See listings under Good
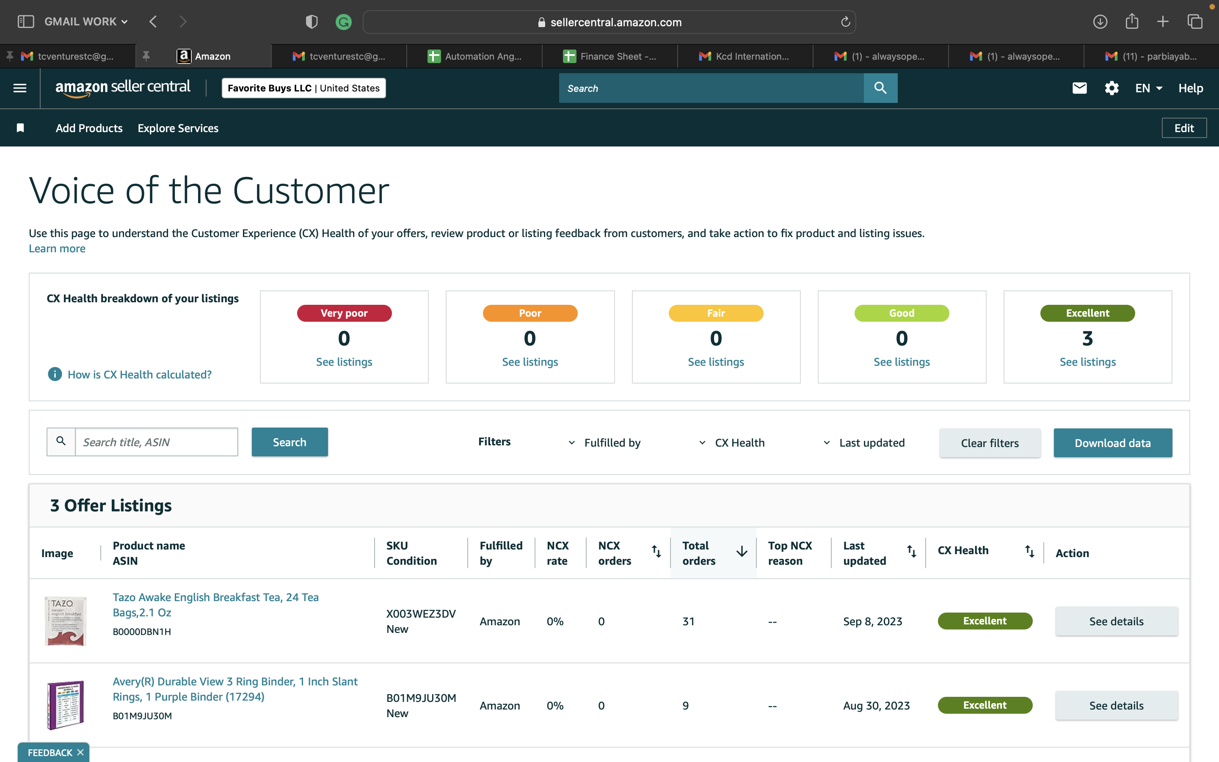The height and width of the screenshot is (762, 1219). [x=902, y=362]
